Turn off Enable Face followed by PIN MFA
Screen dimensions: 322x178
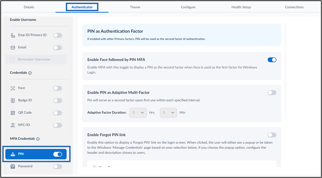pyautogui.click(x=272, y=60)
